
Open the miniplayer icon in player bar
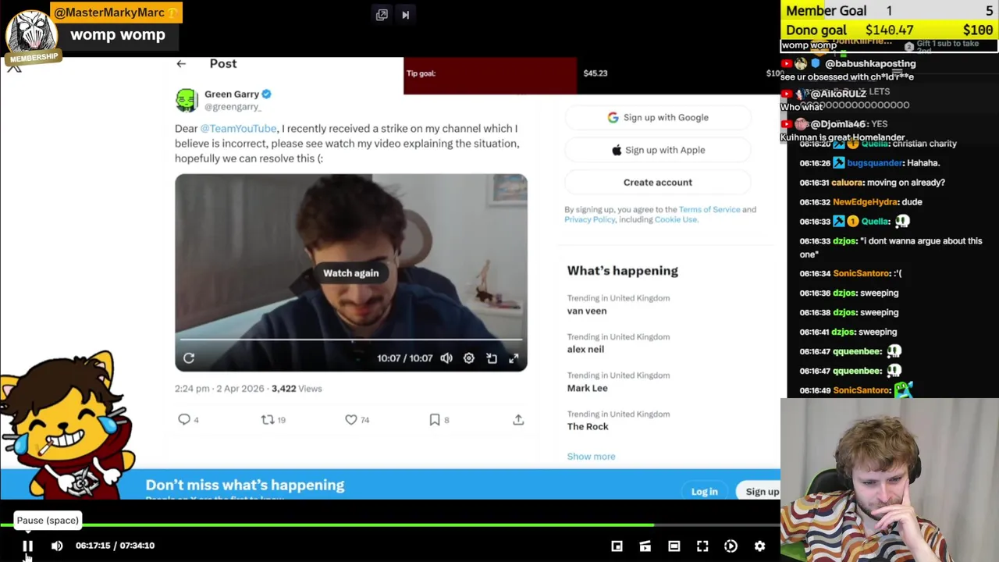coord(617,546)
